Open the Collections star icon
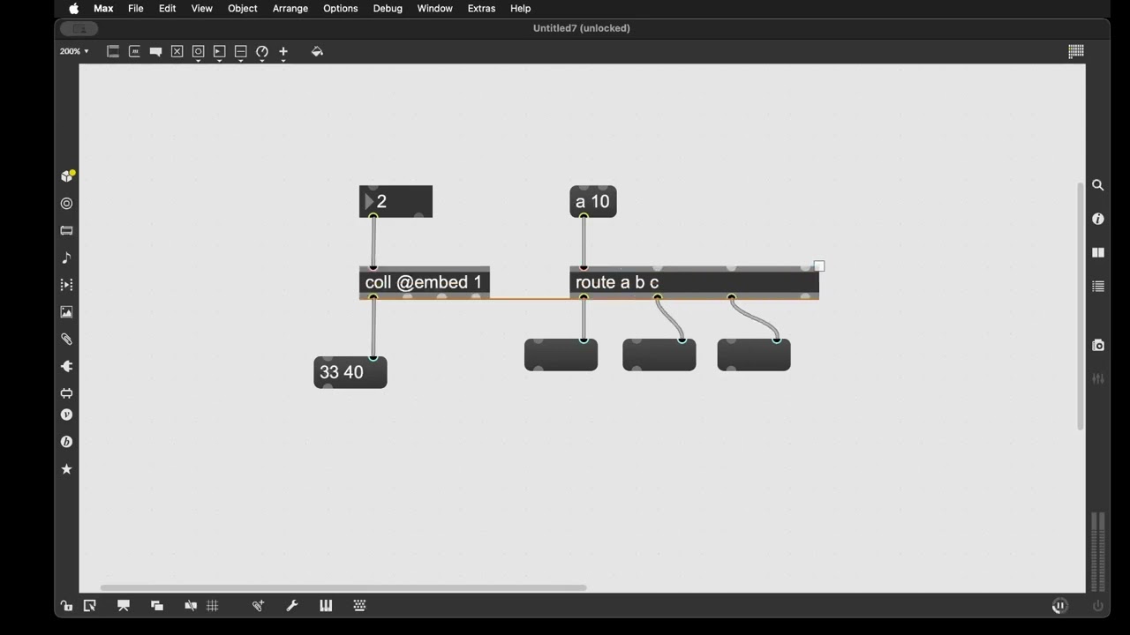Viewport: 1130px width, 635px height. click(66, 469)
